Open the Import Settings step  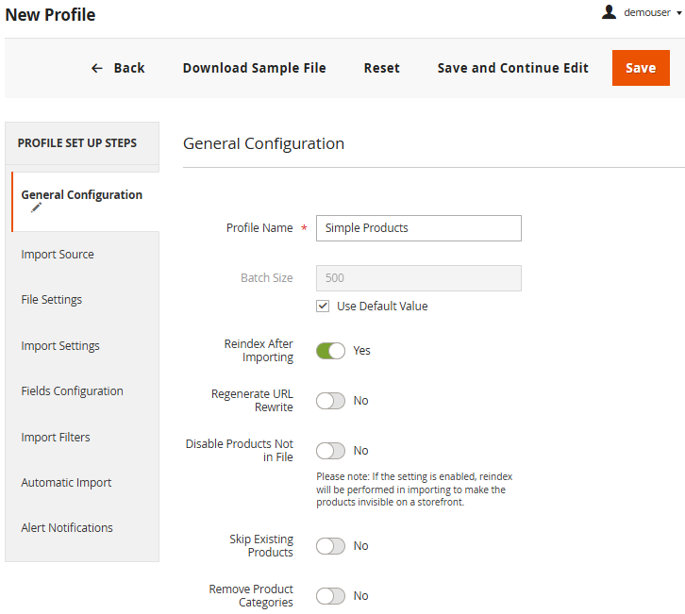point(60,346)
